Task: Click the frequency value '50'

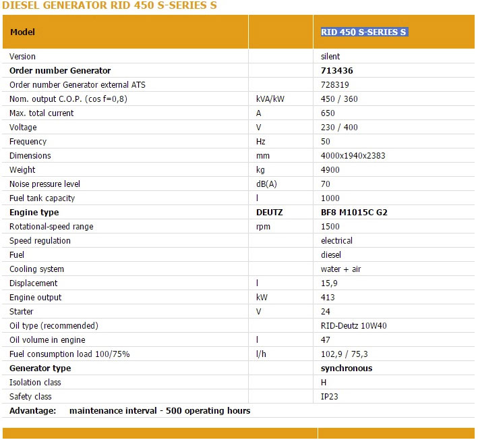Action: tap(325, 142)
